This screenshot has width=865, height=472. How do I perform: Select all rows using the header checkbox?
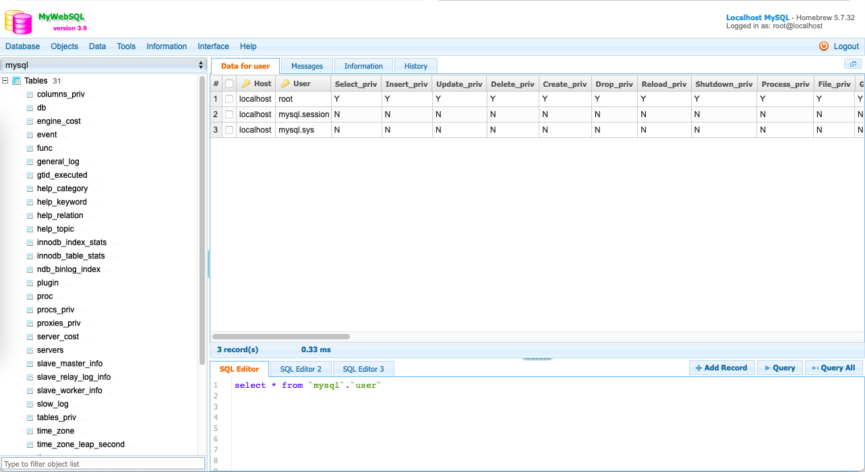click(x=228, y=83)
